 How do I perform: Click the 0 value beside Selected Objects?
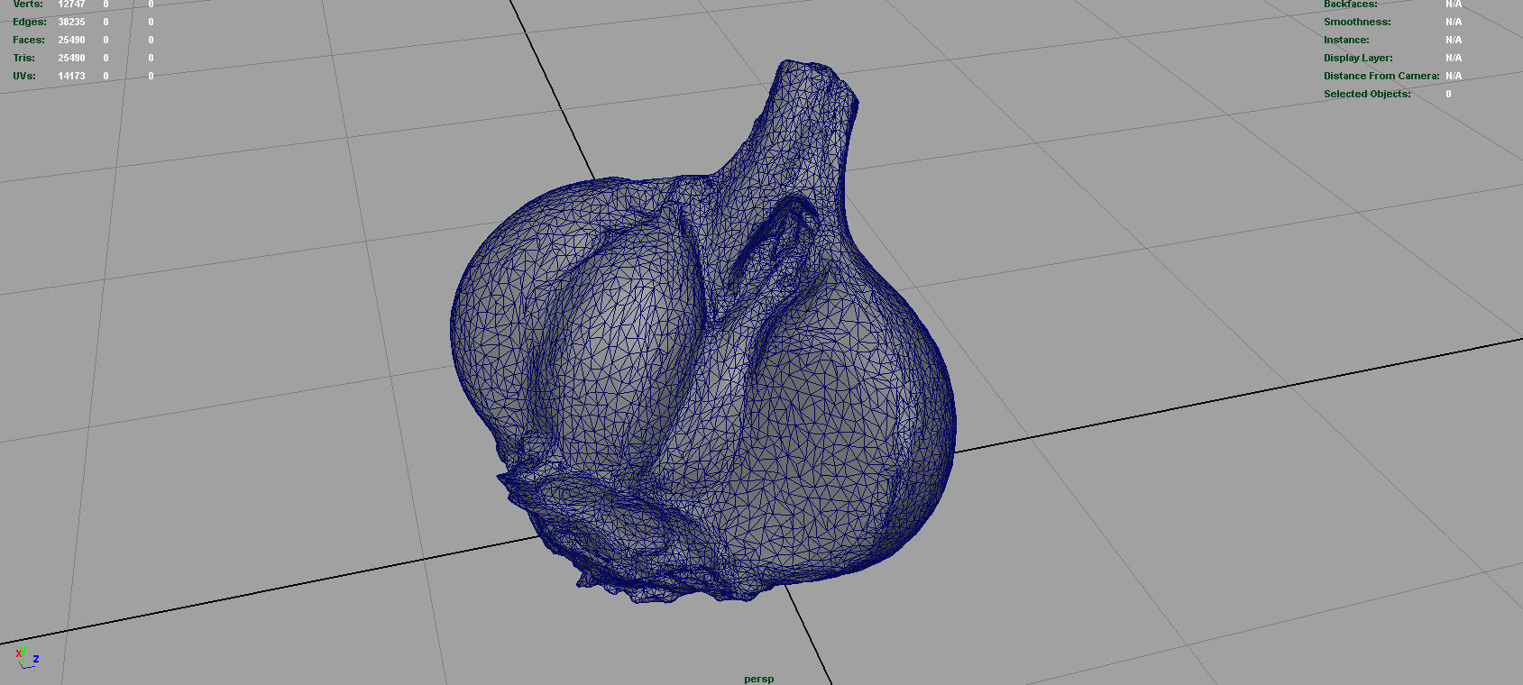pyautogui.click(x=1448, y=94)
